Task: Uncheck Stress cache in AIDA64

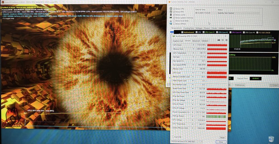Action: point(174,15)
